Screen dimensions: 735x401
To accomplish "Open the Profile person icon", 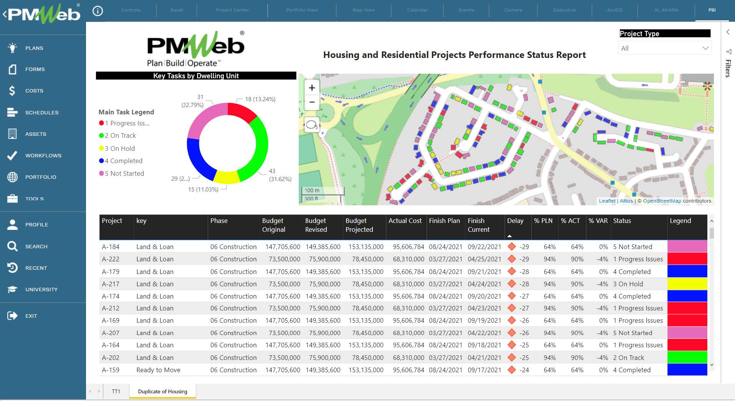I will coord(12,224).
